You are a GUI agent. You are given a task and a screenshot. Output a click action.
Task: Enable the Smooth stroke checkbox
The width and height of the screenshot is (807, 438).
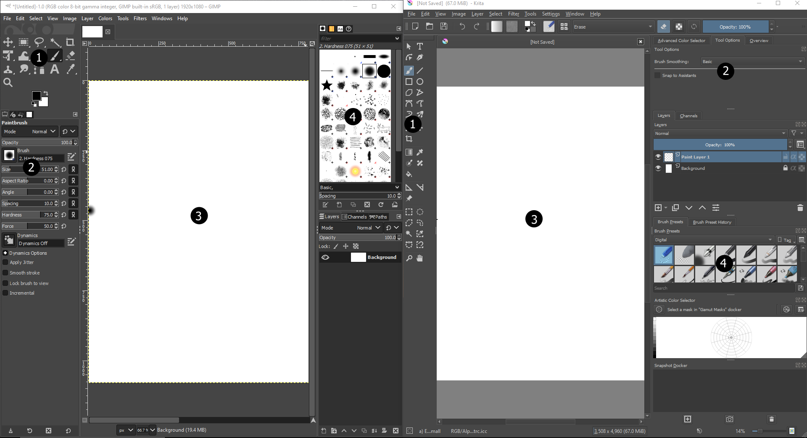5,273
